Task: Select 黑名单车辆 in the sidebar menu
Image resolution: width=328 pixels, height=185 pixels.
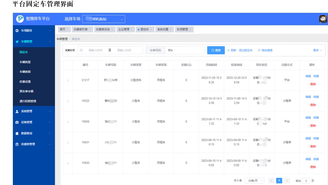Action: click(x=26, y=91)
